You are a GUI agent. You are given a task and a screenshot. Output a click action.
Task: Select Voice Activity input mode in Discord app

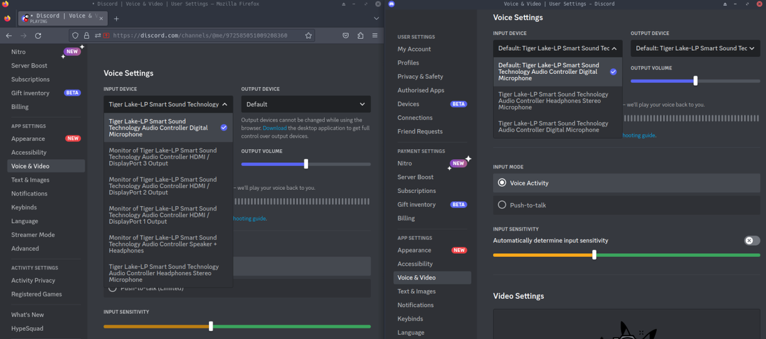(627, 183)
